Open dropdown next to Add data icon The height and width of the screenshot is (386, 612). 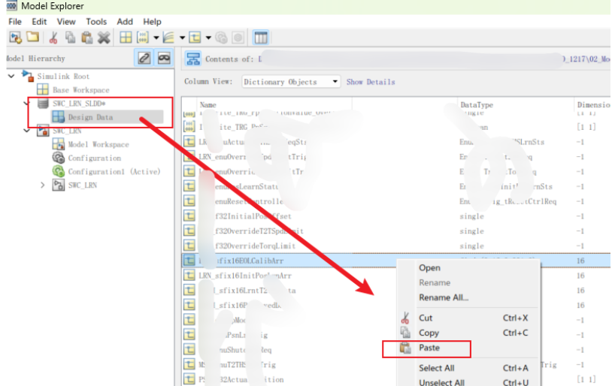[x=208, y=38]
